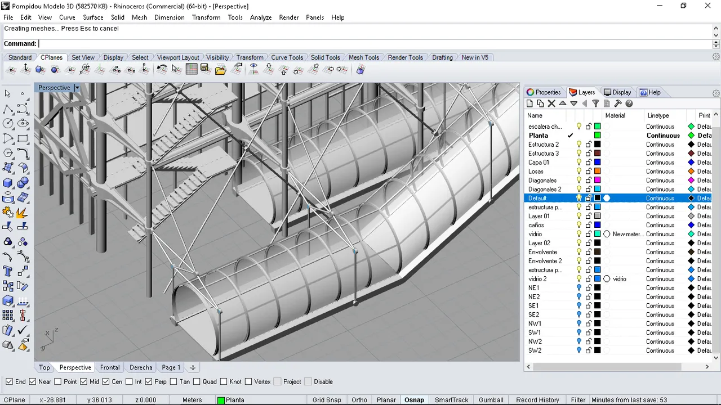This screenshot has height=405, width=721.
Task: Enable the Point osnap checkbox
Action: coord(58,381)
